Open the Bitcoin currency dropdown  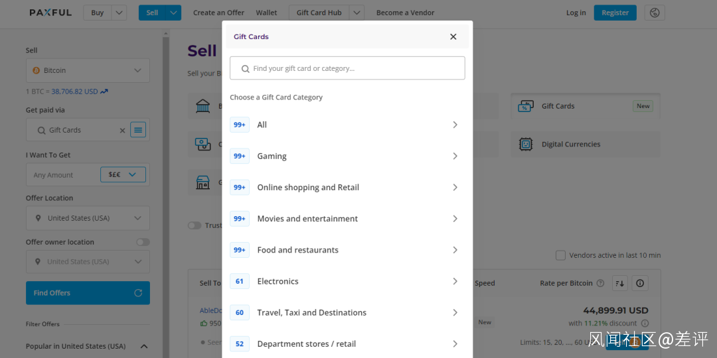click(x=88, y=70)
